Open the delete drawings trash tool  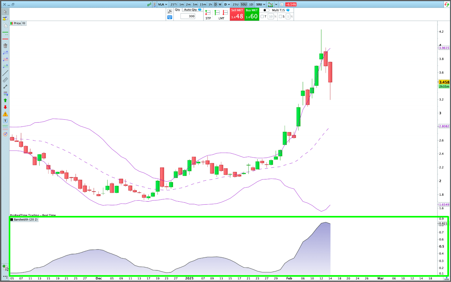tap(5, 46)
